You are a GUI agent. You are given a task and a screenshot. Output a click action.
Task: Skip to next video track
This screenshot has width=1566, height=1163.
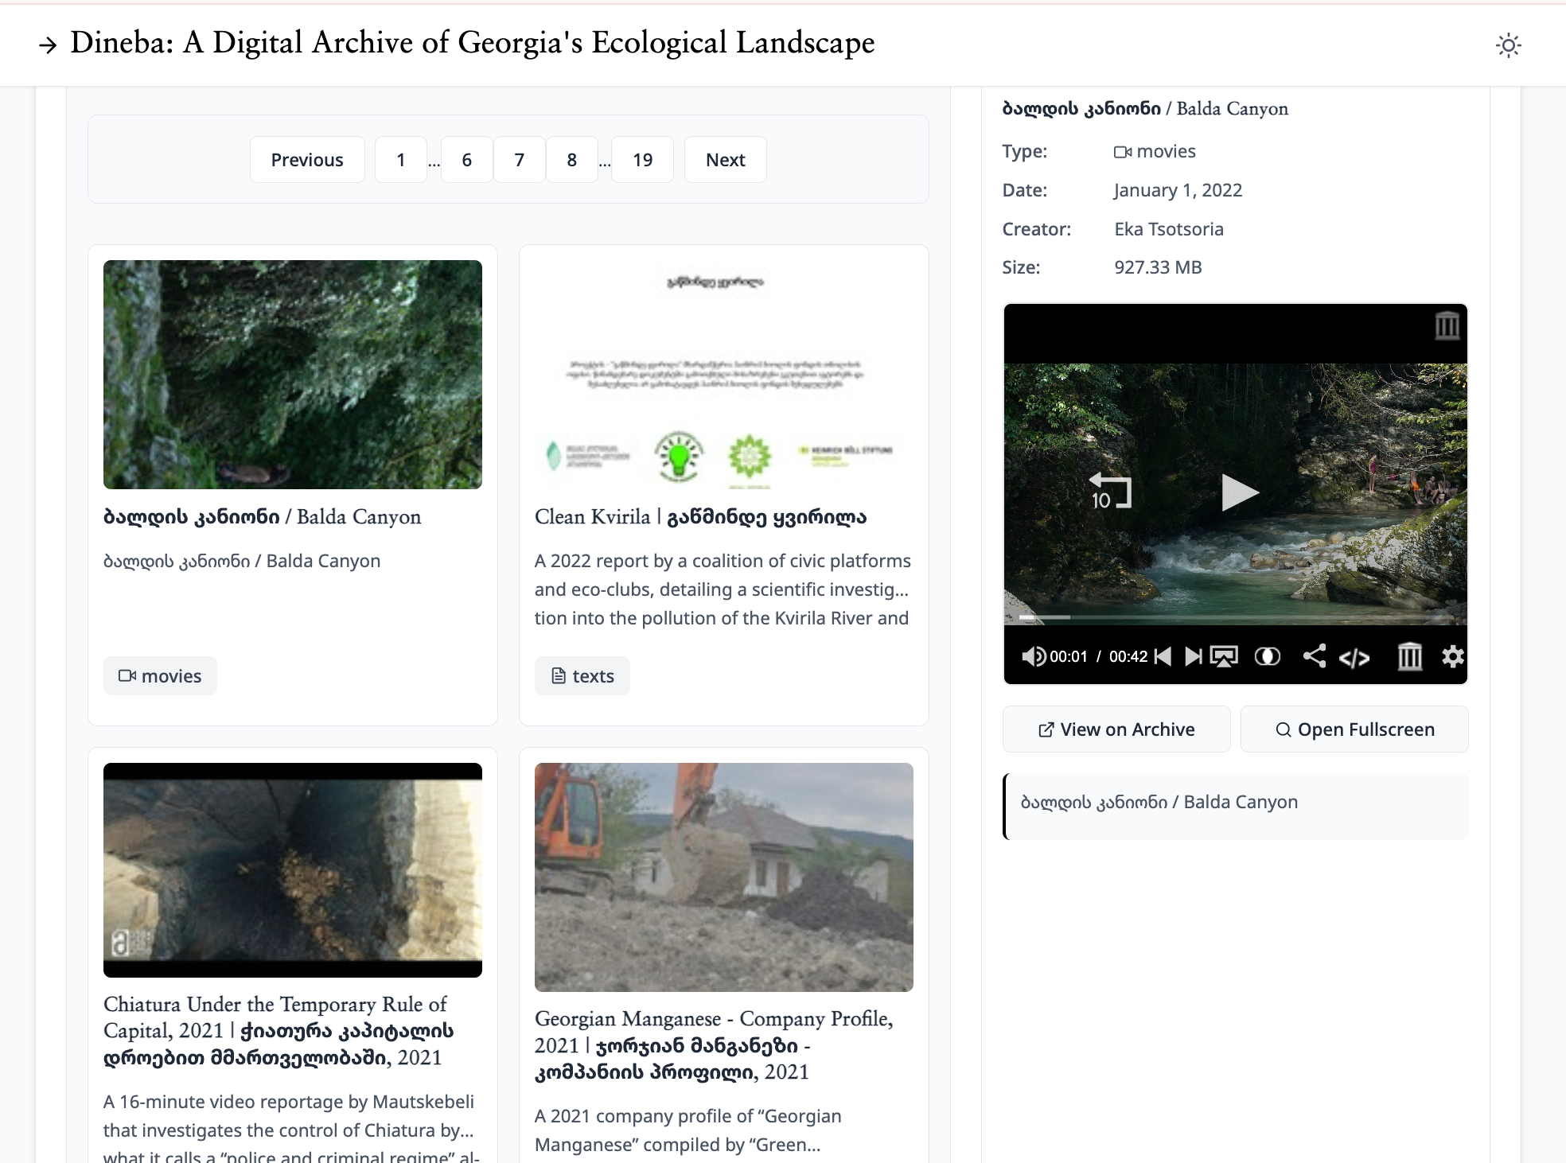click(1193, 656)
